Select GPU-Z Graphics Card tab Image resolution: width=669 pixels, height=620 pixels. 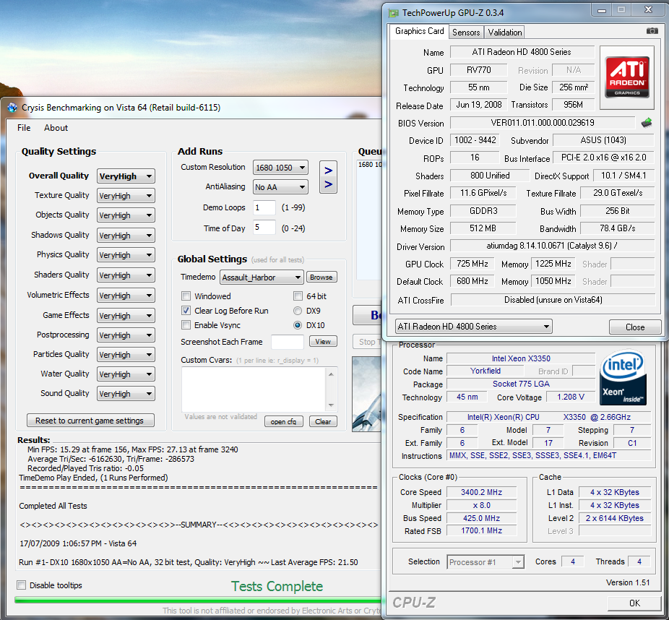point(420,31)
